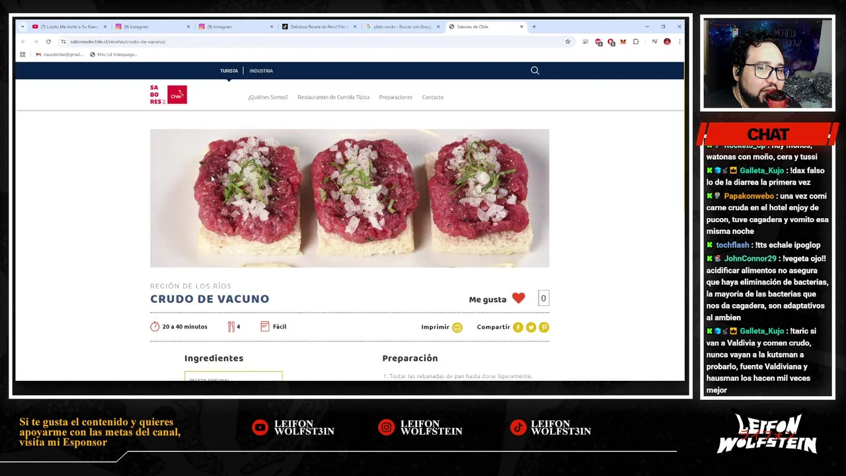The image size is (846, 476).
Task: Click the 'Región de los Ríos' label
Action: point(190,286)
